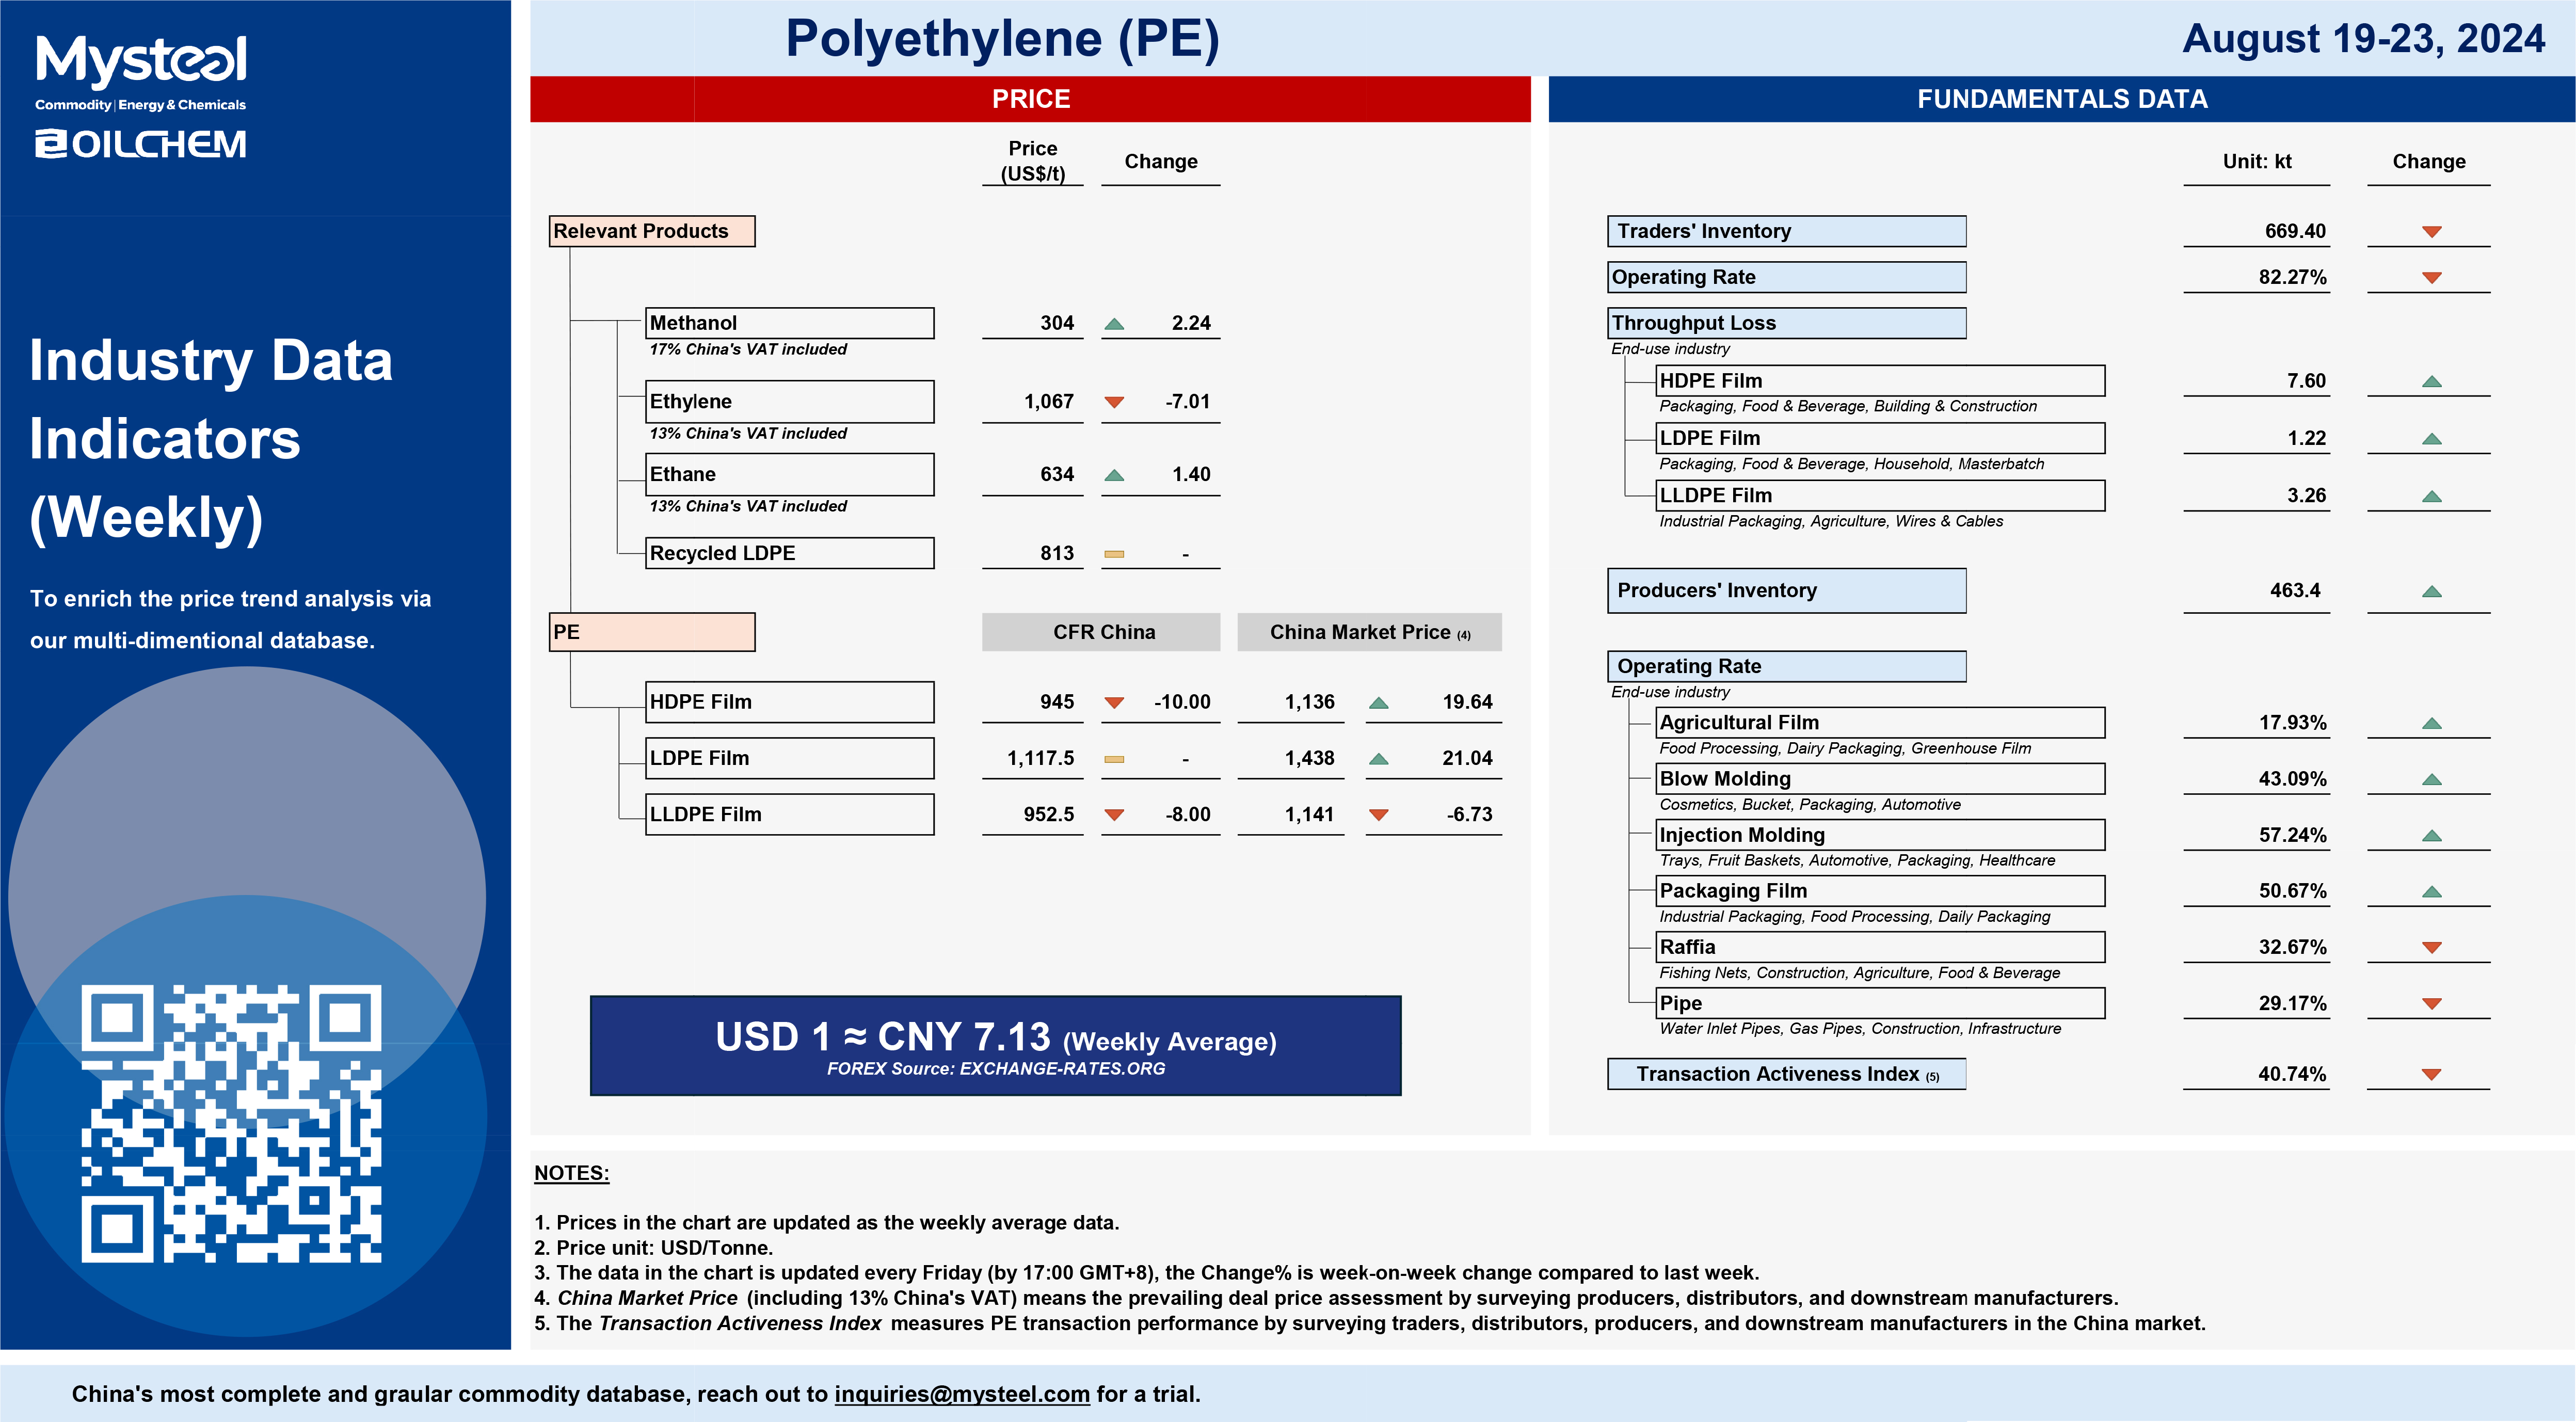Viewport: 2576px width, 1422px height.
Task: Click Injection Molding green up arrow
Action: (x=2432, y=835)
